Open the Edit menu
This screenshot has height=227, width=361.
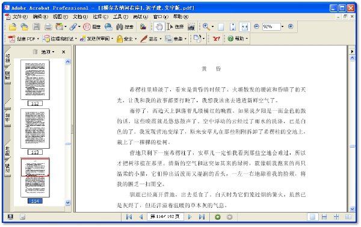pos(40,17)
